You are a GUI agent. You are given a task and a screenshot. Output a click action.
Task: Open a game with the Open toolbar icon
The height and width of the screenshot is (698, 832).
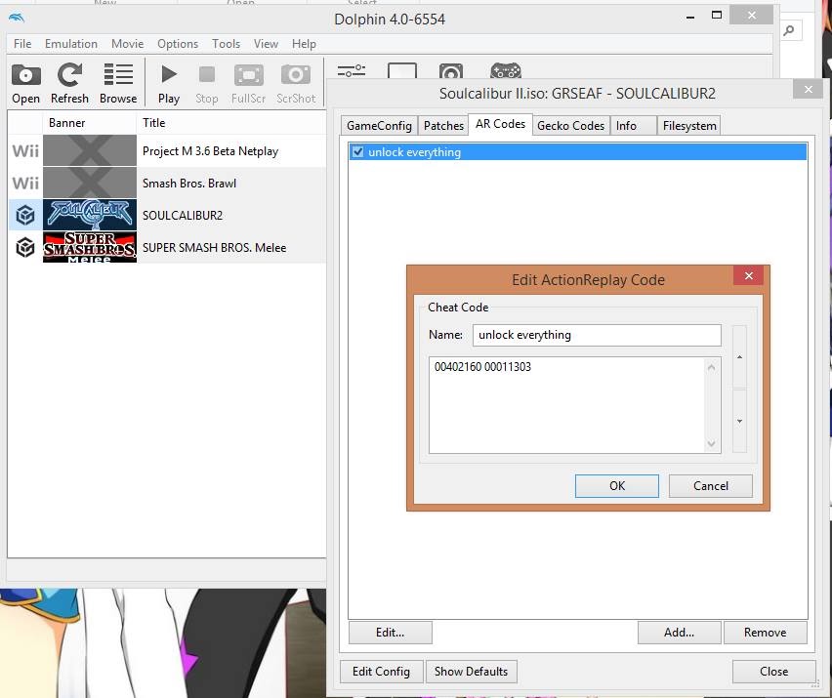(26, 84)
